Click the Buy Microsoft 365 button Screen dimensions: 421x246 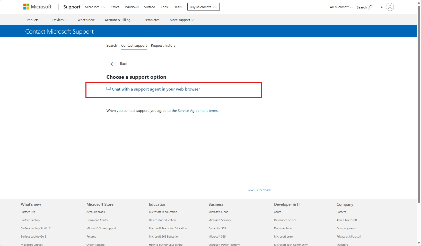[204, 7]
